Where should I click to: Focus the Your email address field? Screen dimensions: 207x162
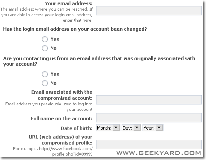149,11
